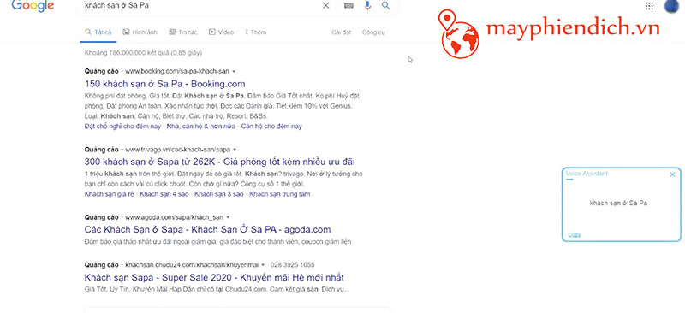
Task: Click 'Nhà, căn hộ & hơn nữa' sitelink
Action: pyautogui.click(x=201, y=127)
